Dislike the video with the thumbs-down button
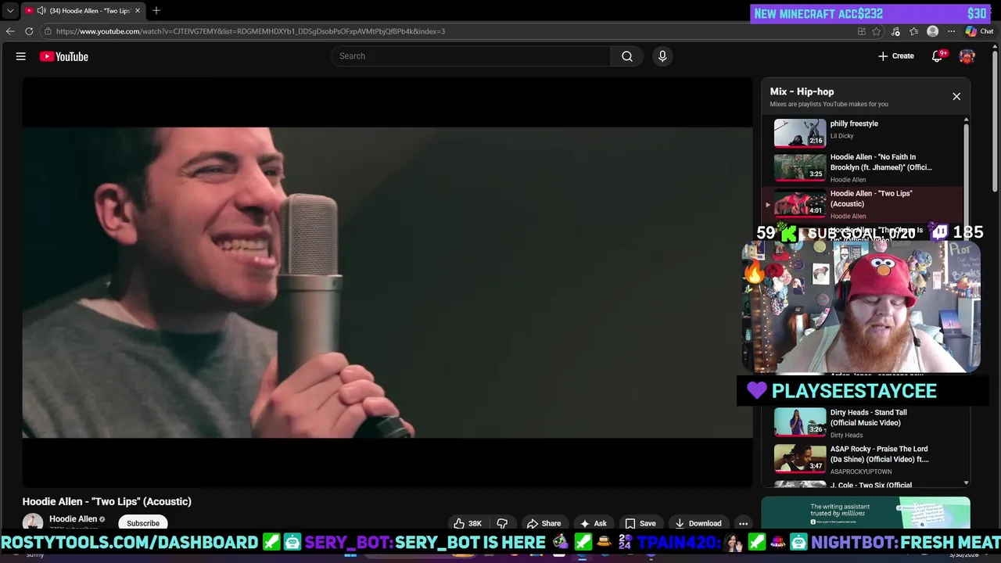 (x=502, y=523)
